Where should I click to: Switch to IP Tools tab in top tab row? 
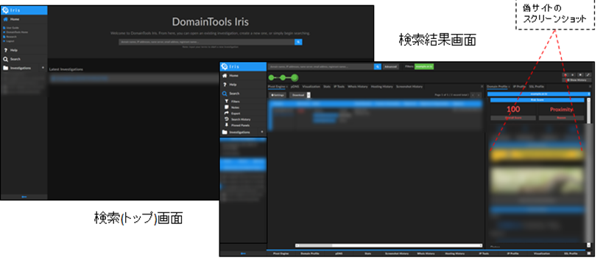[x=339, y=87]
